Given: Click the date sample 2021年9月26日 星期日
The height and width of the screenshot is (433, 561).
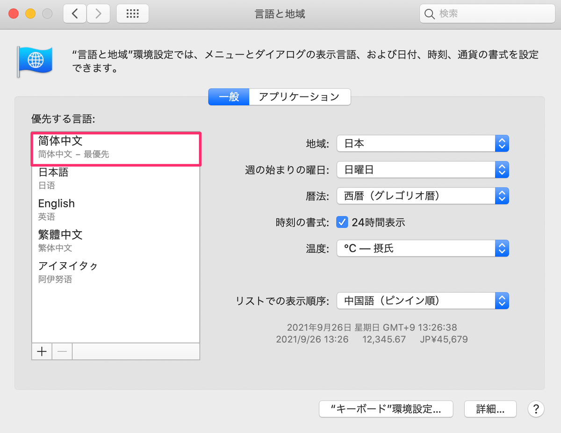Looking at the screenshot, I should [x=333, y=327].
